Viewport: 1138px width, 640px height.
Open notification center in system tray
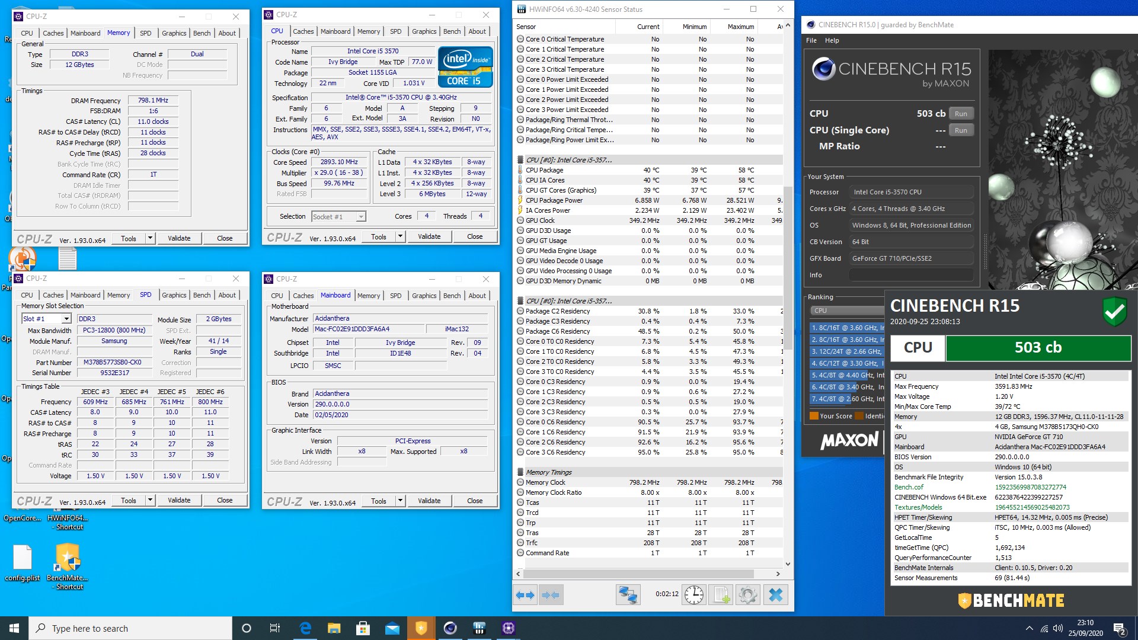tap(1120, 629)
